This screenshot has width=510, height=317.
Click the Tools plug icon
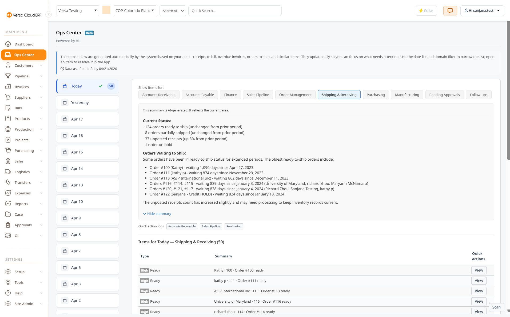8,282
